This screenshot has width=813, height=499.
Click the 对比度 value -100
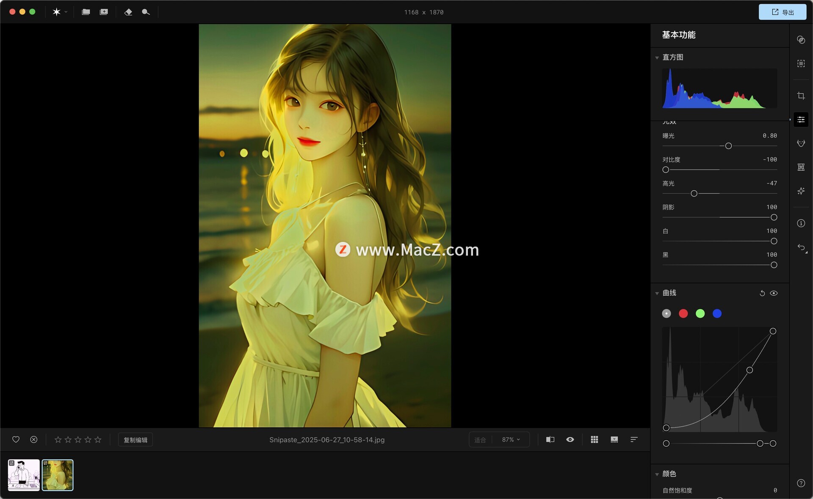point(770,159)
